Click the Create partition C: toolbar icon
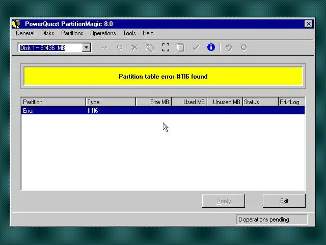This screenshot has width=326, height=245. (120, 47)
